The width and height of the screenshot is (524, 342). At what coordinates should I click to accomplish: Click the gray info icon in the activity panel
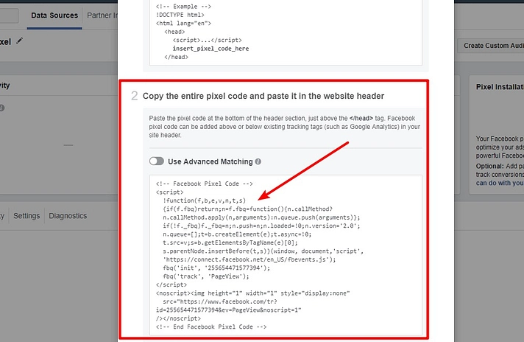[1, 108]
